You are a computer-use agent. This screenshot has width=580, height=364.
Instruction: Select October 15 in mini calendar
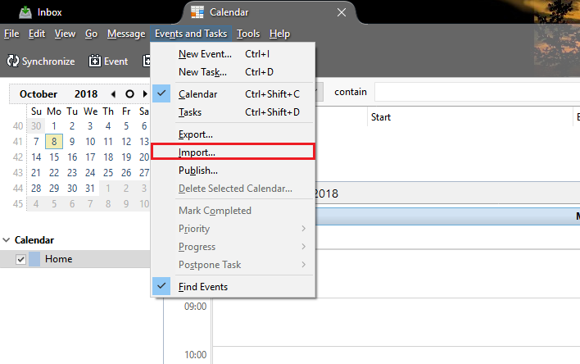click(54, 157)
